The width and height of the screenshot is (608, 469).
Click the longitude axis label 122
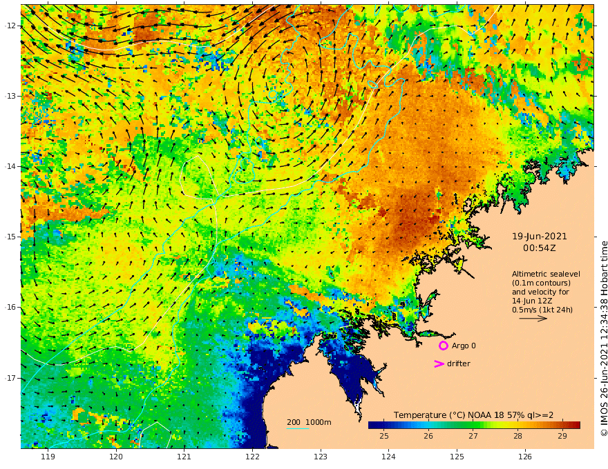pos(252,457)
